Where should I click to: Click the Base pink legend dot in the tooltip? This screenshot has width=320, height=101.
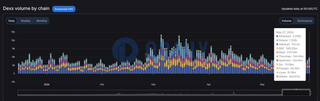click(277, 52)
